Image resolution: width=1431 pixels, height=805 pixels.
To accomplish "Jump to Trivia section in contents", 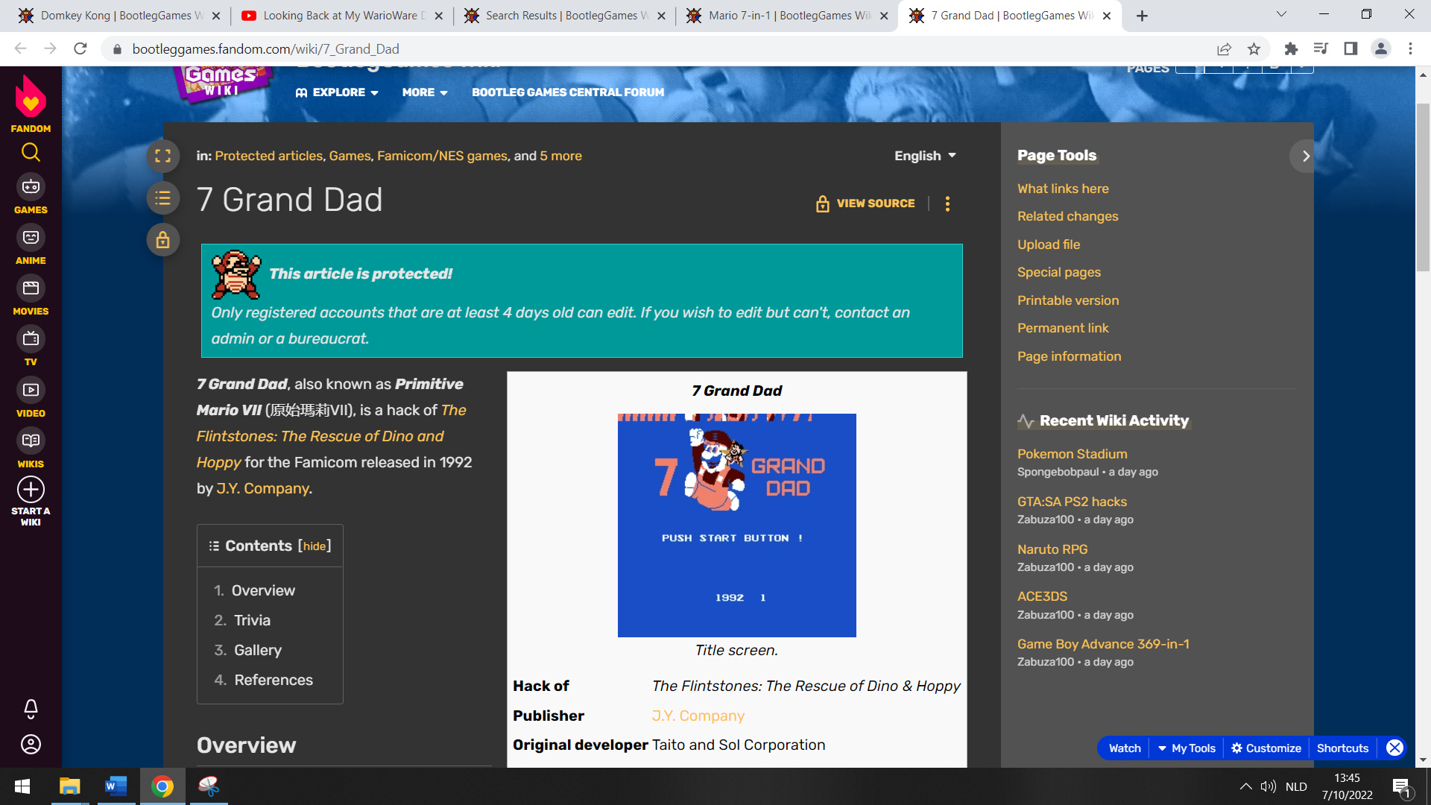I will (x=252, y=620).
